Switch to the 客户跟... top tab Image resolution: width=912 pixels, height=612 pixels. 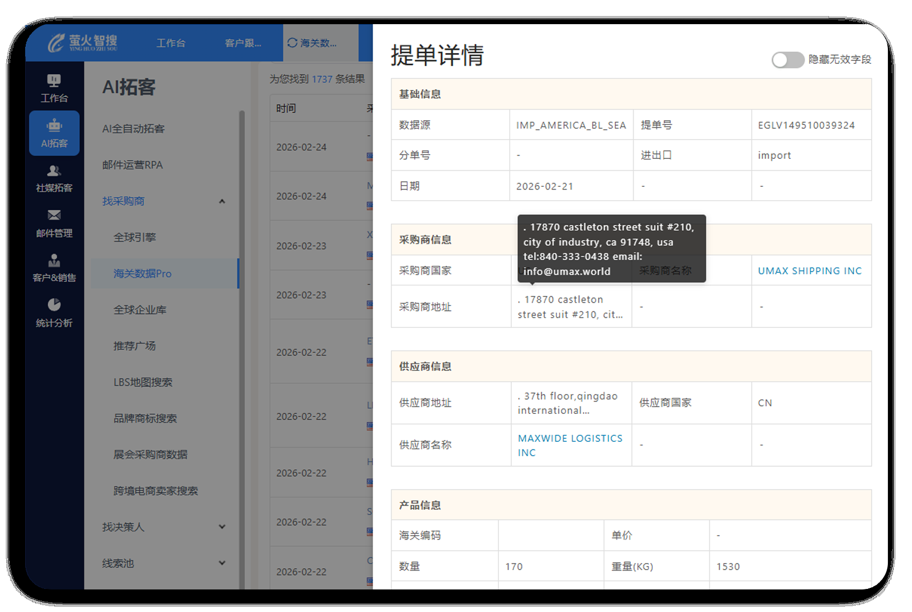click(243, 43)
